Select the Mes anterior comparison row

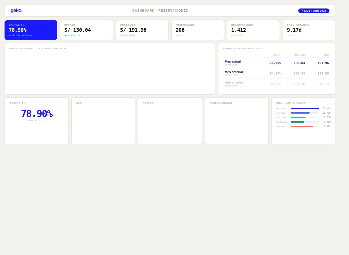coord(277,73)
